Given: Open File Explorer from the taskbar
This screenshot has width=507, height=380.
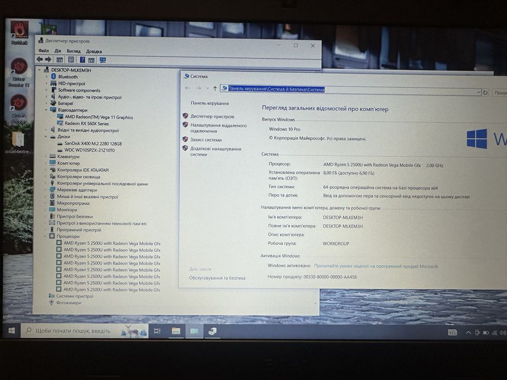Looking at the screenshot, I should coord(176,331).
